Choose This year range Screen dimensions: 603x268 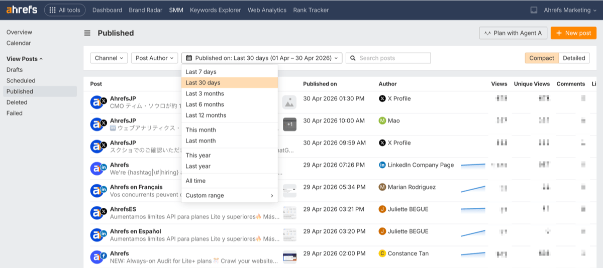tap(230, 156)
